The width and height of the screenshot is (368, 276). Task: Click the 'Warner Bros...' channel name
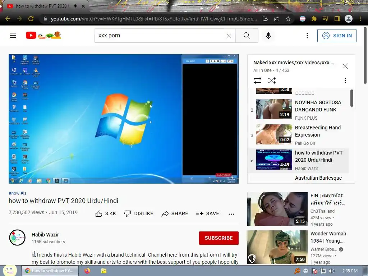click(x=324, y=249)
